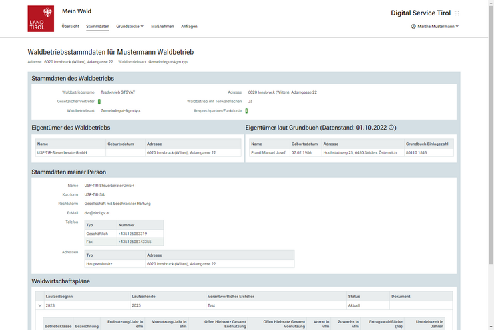Image resolution: width=494 pixels, height=330 pixels.
Task: Click the Land Tirol logo
Action: 41,19
